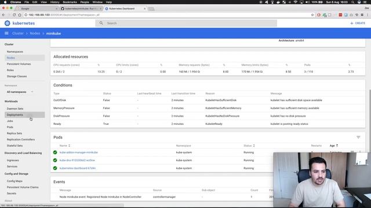Click the controllermanager event source
This screenshot has width=371, height=208.
pyautogui.click(x=164, y=197)
